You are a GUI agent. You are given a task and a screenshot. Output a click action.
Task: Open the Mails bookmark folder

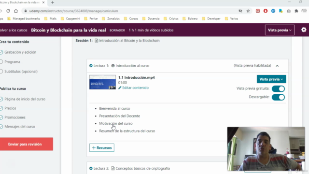coord(51,18)
